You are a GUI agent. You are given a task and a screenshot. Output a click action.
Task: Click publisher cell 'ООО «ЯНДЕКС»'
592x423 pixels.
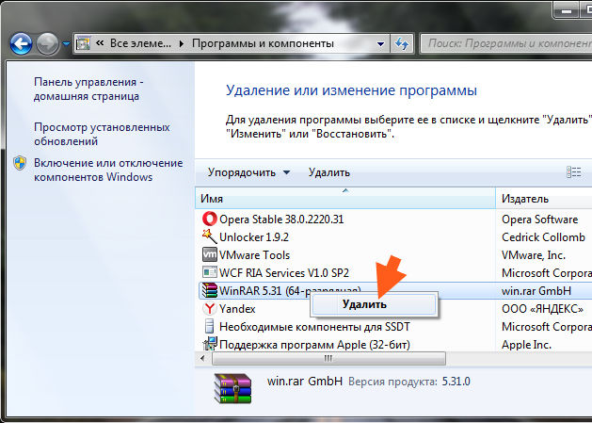(542, 309)
